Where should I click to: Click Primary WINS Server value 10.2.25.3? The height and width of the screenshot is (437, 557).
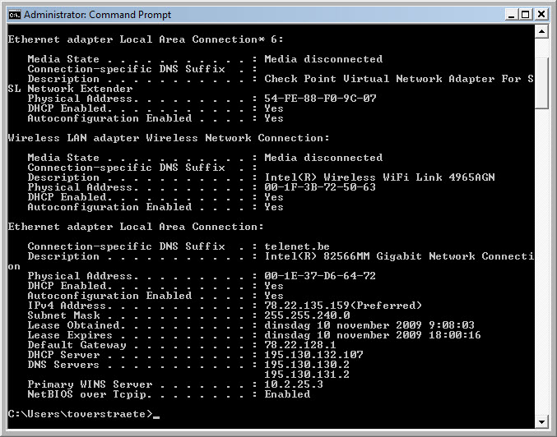[294, 384]
